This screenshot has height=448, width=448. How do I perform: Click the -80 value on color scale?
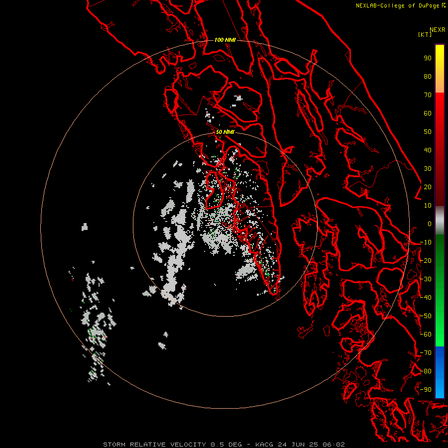pyautogui.click(x=426, y=371)
